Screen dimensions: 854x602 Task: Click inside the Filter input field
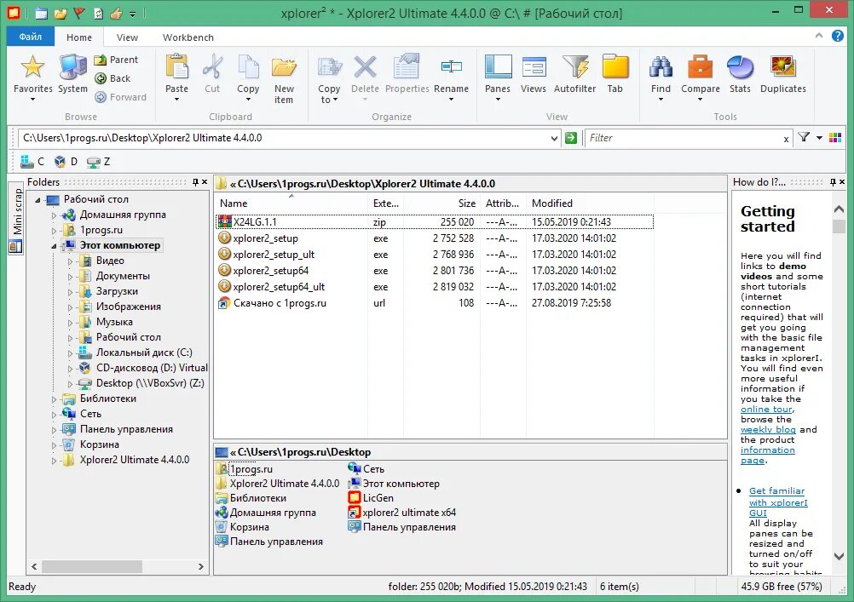(682, 137)
